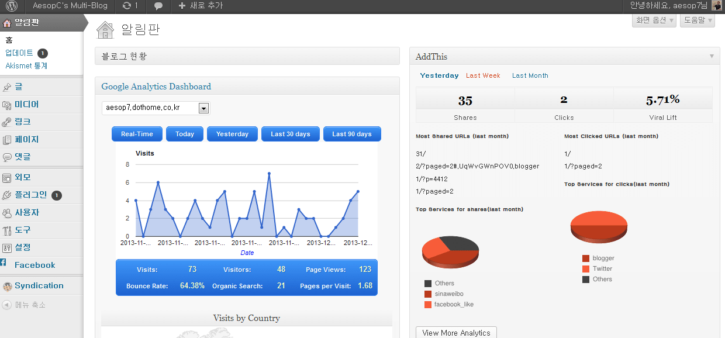Click the Google Analytics Dashboard title
725x338 pixels.
coord(156,87)
